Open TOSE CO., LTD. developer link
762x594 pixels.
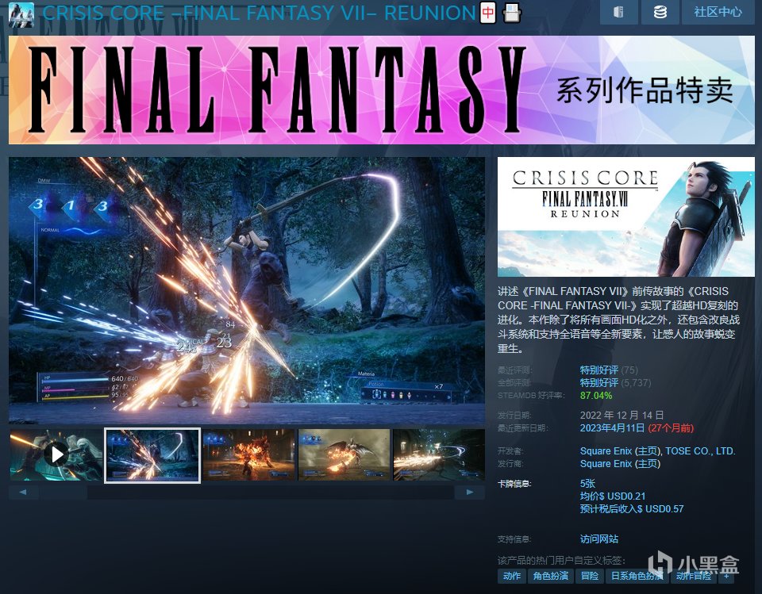click(x=700, y=450)
